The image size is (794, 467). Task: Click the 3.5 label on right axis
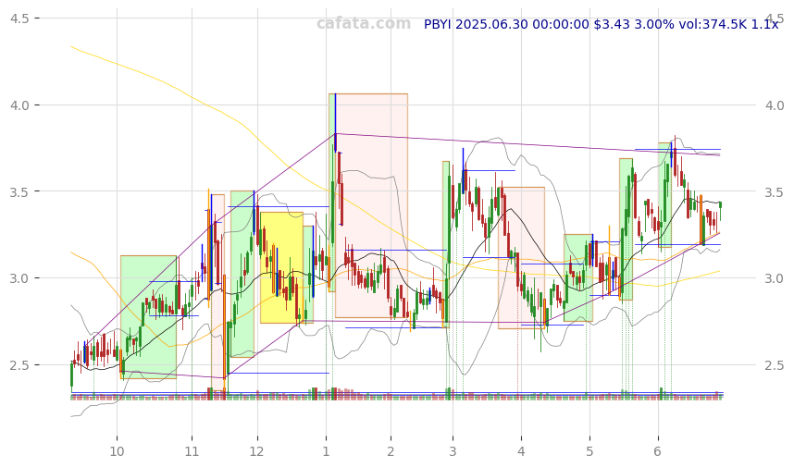point(775,191)
